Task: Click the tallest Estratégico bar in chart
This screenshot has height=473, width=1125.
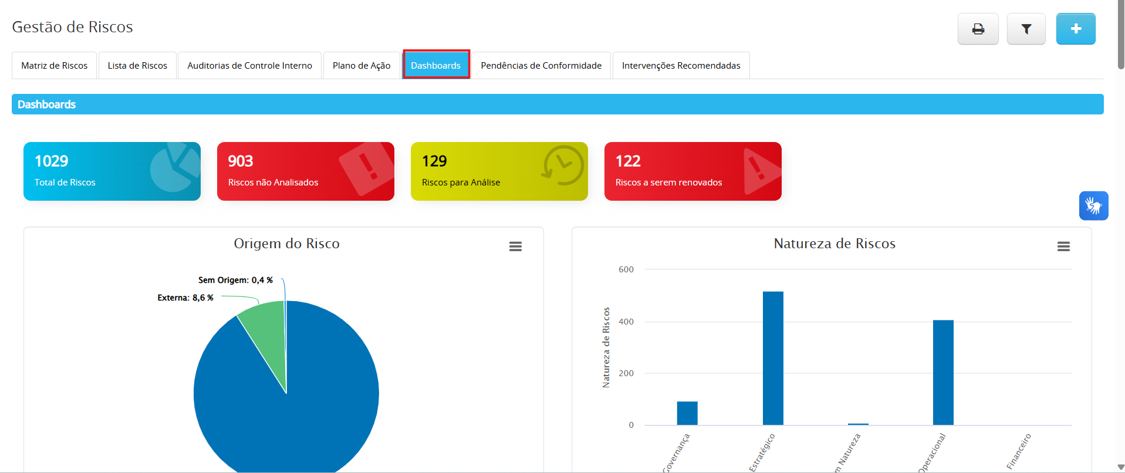Action: point(773,358)
